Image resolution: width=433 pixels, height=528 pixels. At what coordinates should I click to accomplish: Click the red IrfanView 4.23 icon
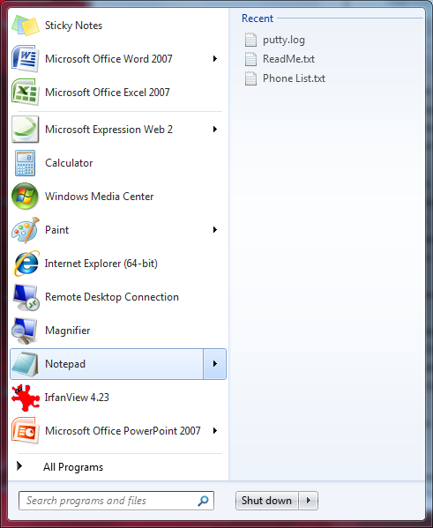coord(26,398)
